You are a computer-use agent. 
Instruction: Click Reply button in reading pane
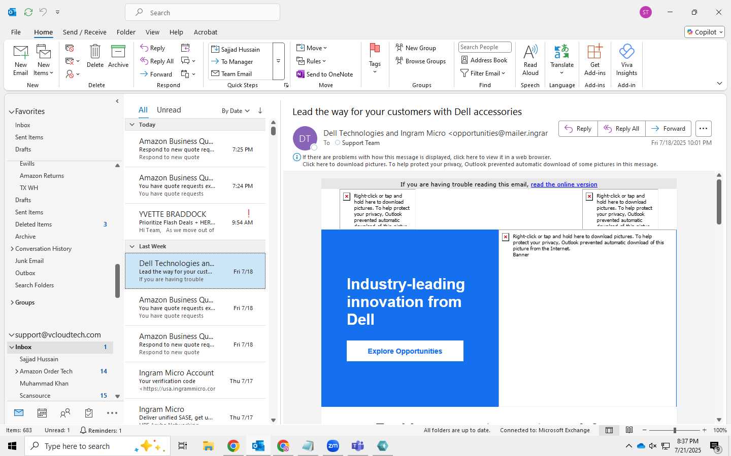pos(578,129)
